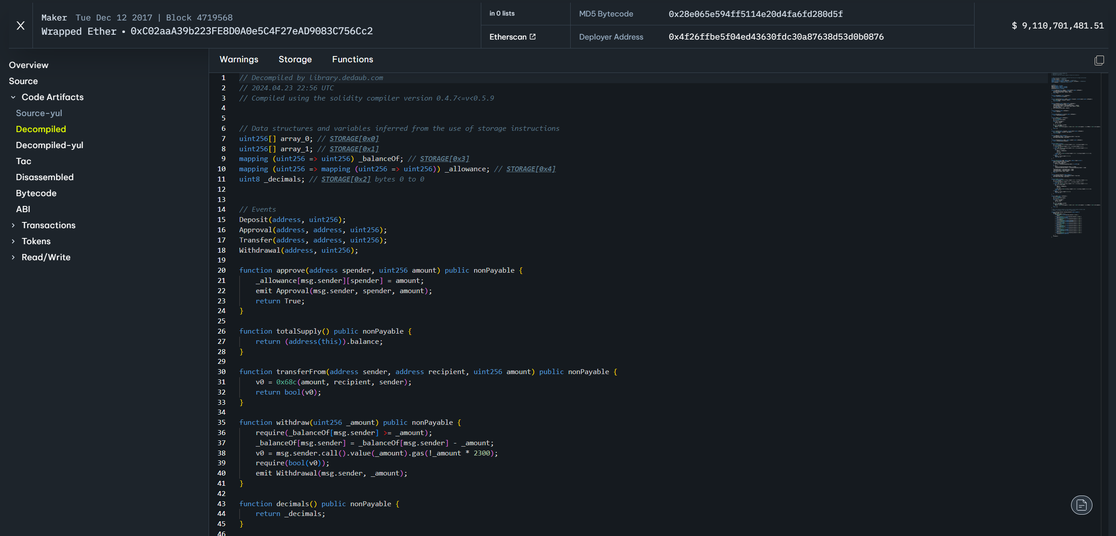Close the contract panel with X icon
The image size is (1116, 536).
[20, 26]
